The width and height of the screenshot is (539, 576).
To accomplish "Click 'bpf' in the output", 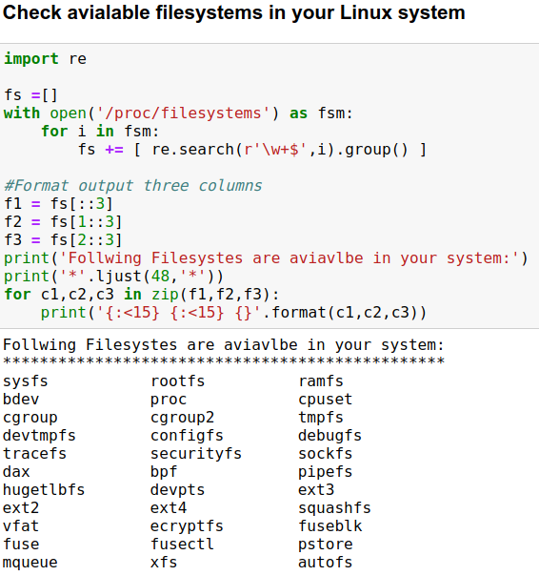I will (x=164, y=472).
